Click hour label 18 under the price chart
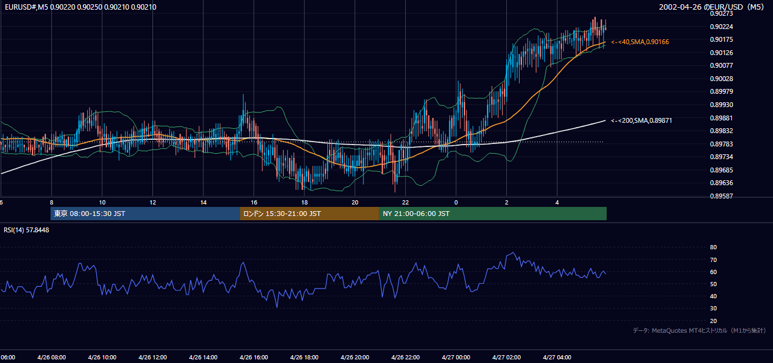 click(304, 202)
